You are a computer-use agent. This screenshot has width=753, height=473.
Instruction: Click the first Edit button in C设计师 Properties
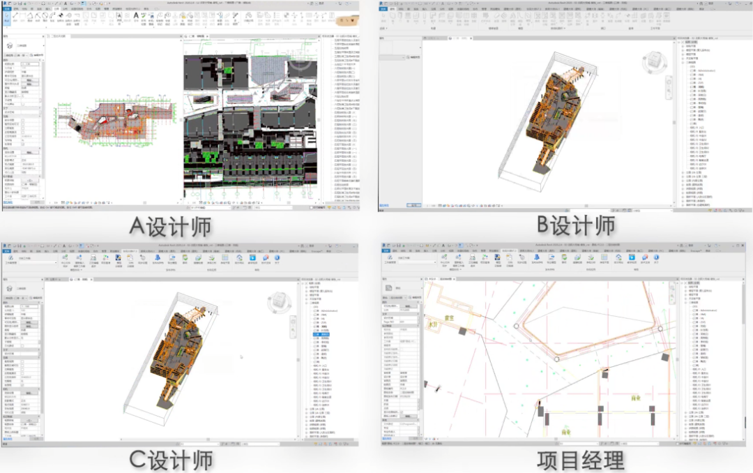click(29, 322)
